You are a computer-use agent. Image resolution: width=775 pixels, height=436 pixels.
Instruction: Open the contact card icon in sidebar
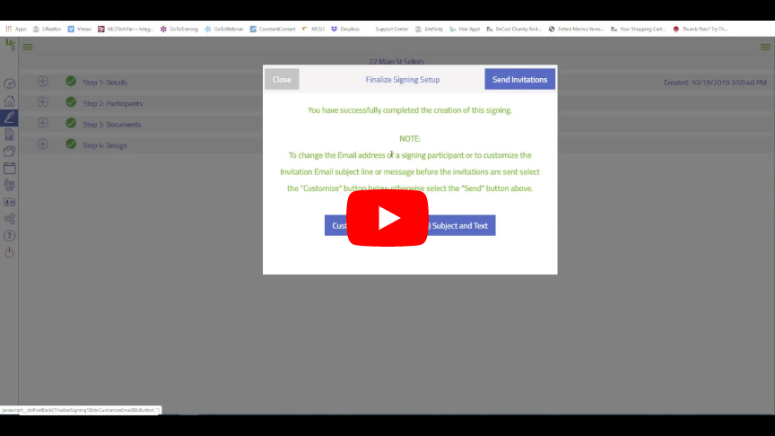coord(10,202)
